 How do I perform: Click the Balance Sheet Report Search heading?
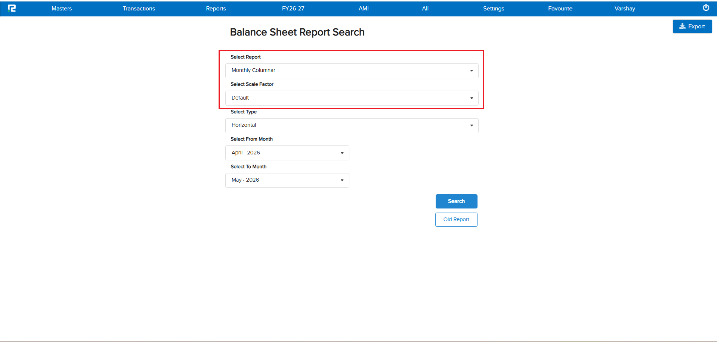[x=297, y=32]
